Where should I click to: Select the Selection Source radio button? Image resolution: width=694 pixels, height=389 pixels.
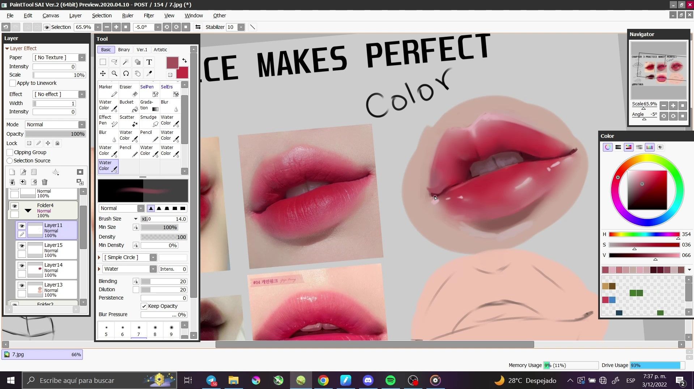coord(10,161)
